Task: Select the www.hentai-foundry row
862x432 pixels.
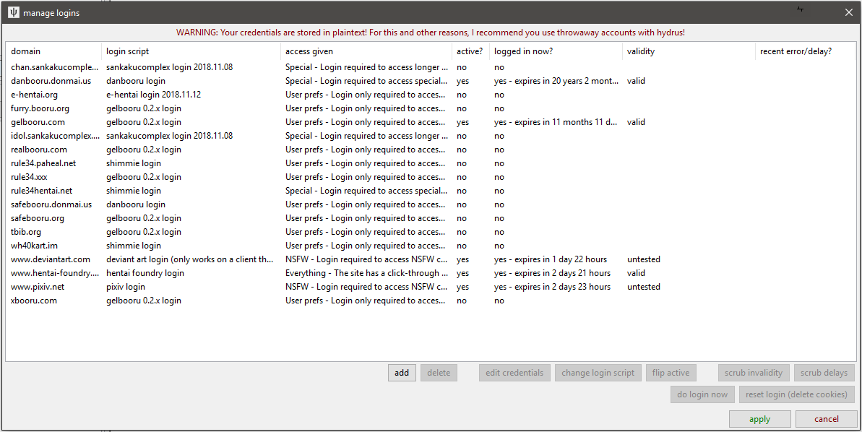Action: [x=431, y=273]
